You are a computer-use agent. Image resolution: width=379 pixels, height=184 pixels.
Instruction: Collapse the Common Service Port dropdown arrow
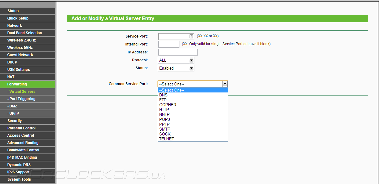point(225,84)
